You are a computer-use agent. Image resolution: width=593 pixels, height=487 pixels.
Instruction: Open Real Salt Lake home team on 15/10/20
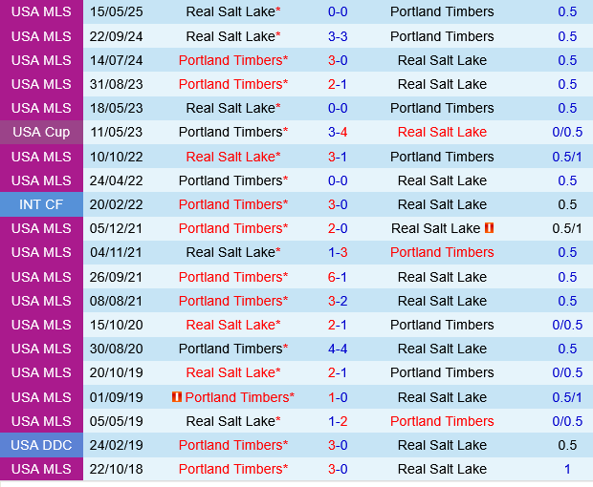pos(231,325)
